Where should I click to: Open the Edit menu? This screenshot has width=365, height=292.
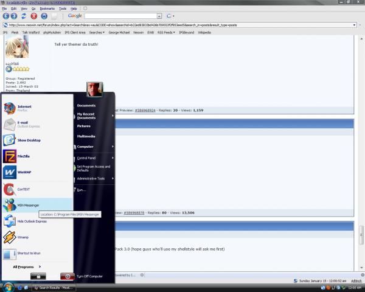[14, 9]
